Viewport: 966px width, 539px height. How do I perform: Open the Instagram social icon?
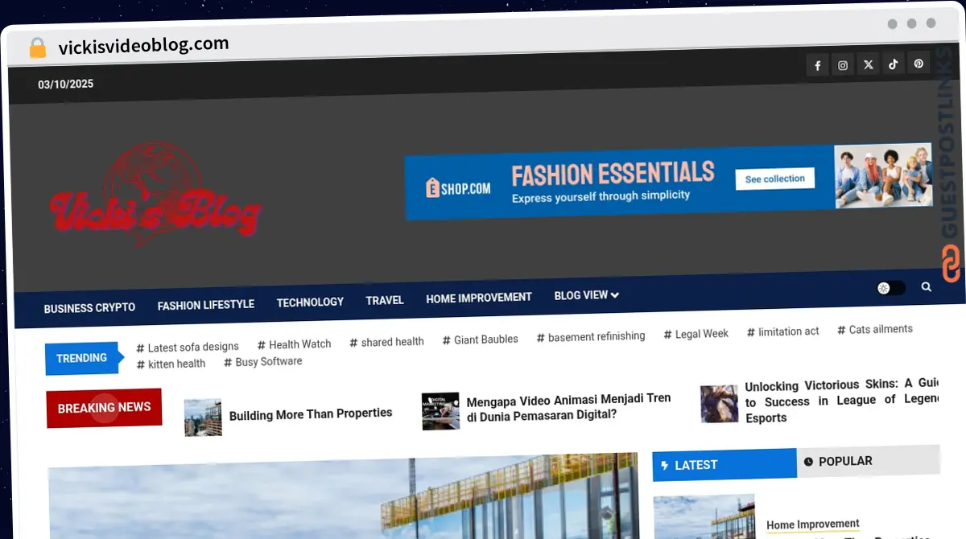tap(843, 65)
